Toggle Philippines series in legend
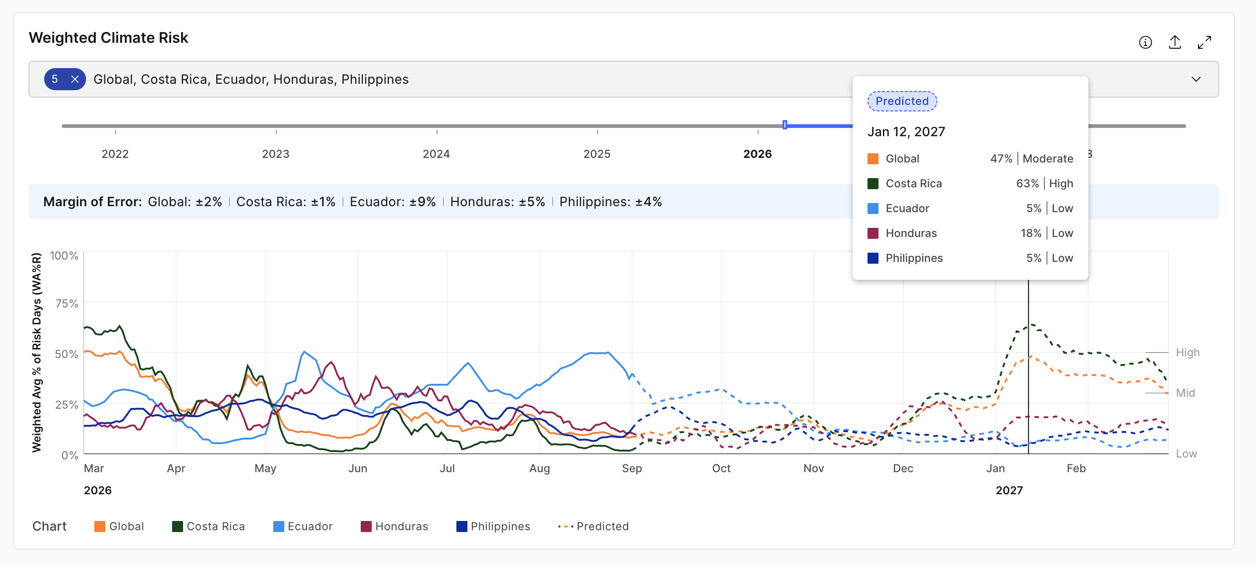Viewport: 1256px width, 567px height. [x=493, y=526]
